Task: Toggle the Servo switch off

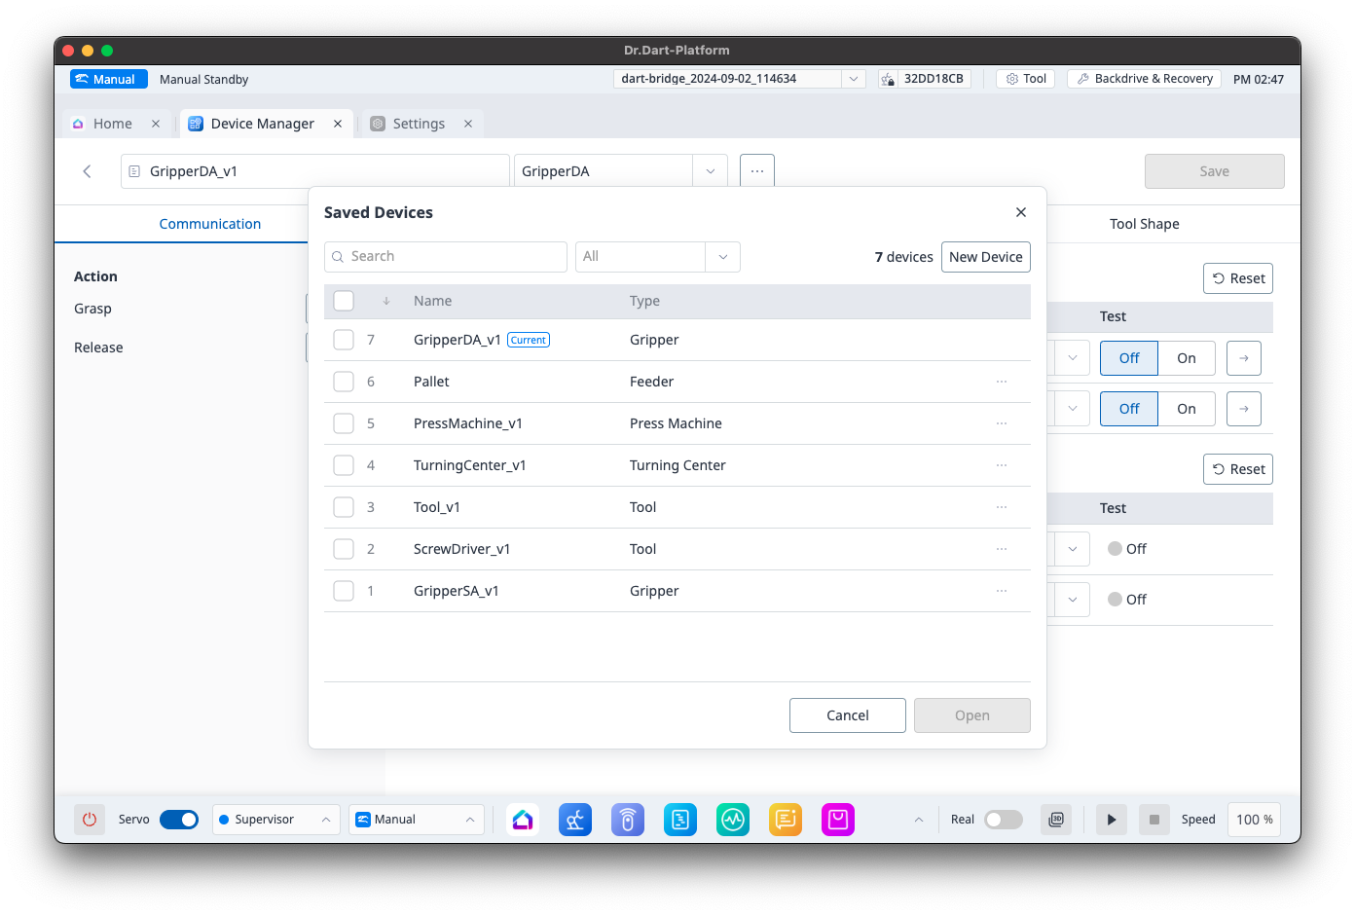Action: click(179, 820)
